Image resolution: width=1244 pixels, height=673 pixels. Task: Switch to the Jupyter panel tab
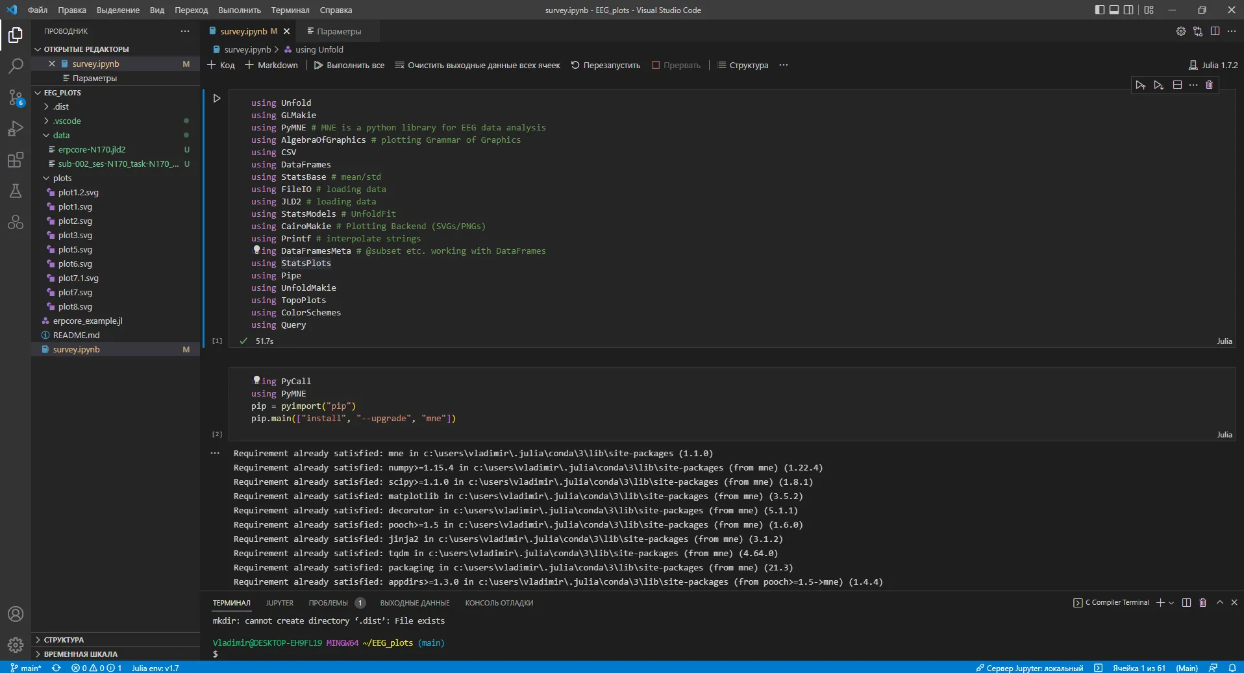(280, 603)
